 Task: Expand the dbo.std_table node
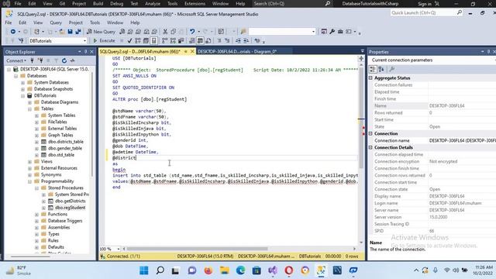pyautogui.click(x=36, y=155)
